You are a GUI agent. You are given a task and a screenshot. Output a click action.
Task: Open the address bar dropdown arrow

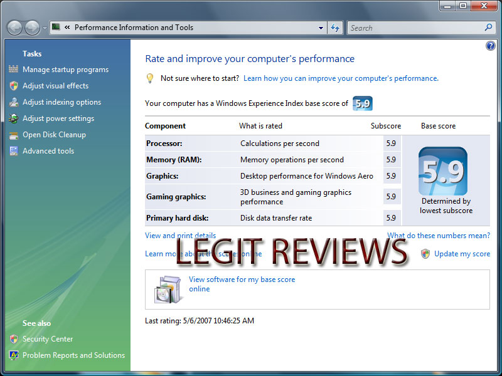point(321,28)
